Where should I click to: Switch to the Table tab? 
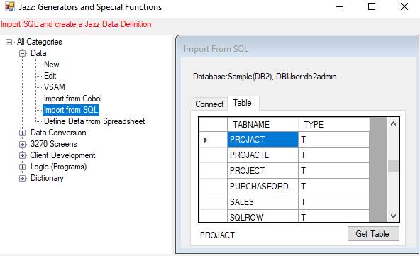point(242,103)
